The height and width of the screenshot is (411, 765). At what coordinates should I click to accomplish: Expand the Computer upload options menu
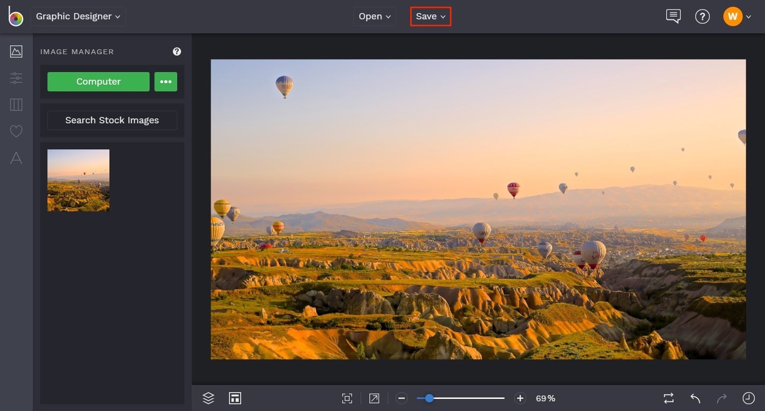166,82
